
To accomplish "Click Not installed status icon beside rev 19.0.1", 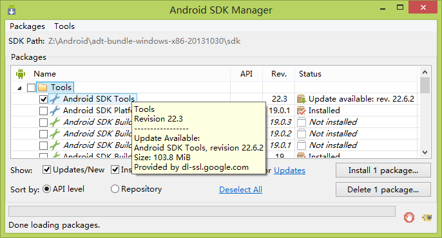I will click(302, 145).
